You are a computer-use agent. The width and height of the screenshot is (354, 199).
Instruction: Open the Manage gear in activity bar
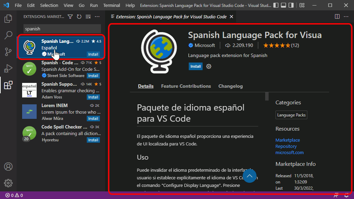pos(8,183)
